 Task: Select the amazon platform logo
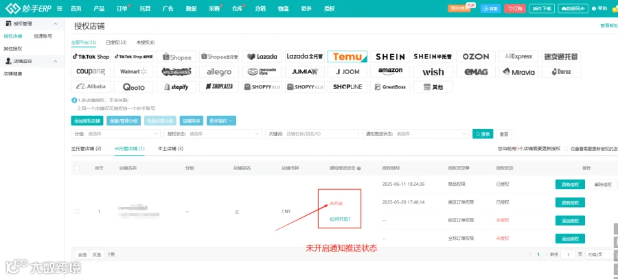tap(390, 71)
